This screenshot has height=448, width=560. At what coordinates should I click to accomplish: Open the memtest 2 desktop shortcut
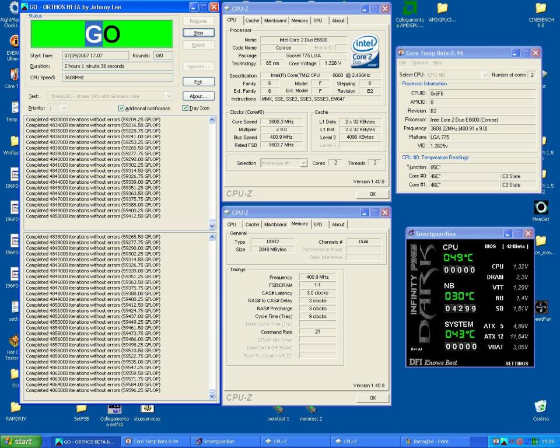[311, 414]
